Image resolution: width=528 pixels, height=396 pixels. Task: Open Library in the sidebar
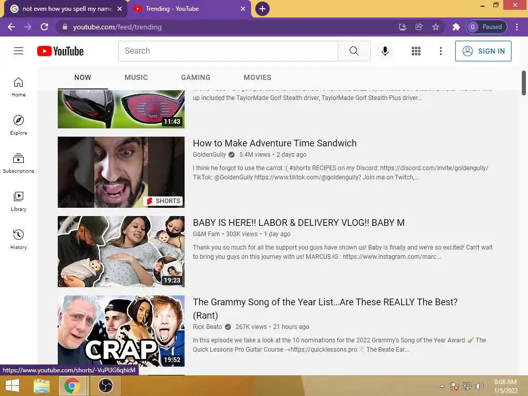(x=19, y=201)
